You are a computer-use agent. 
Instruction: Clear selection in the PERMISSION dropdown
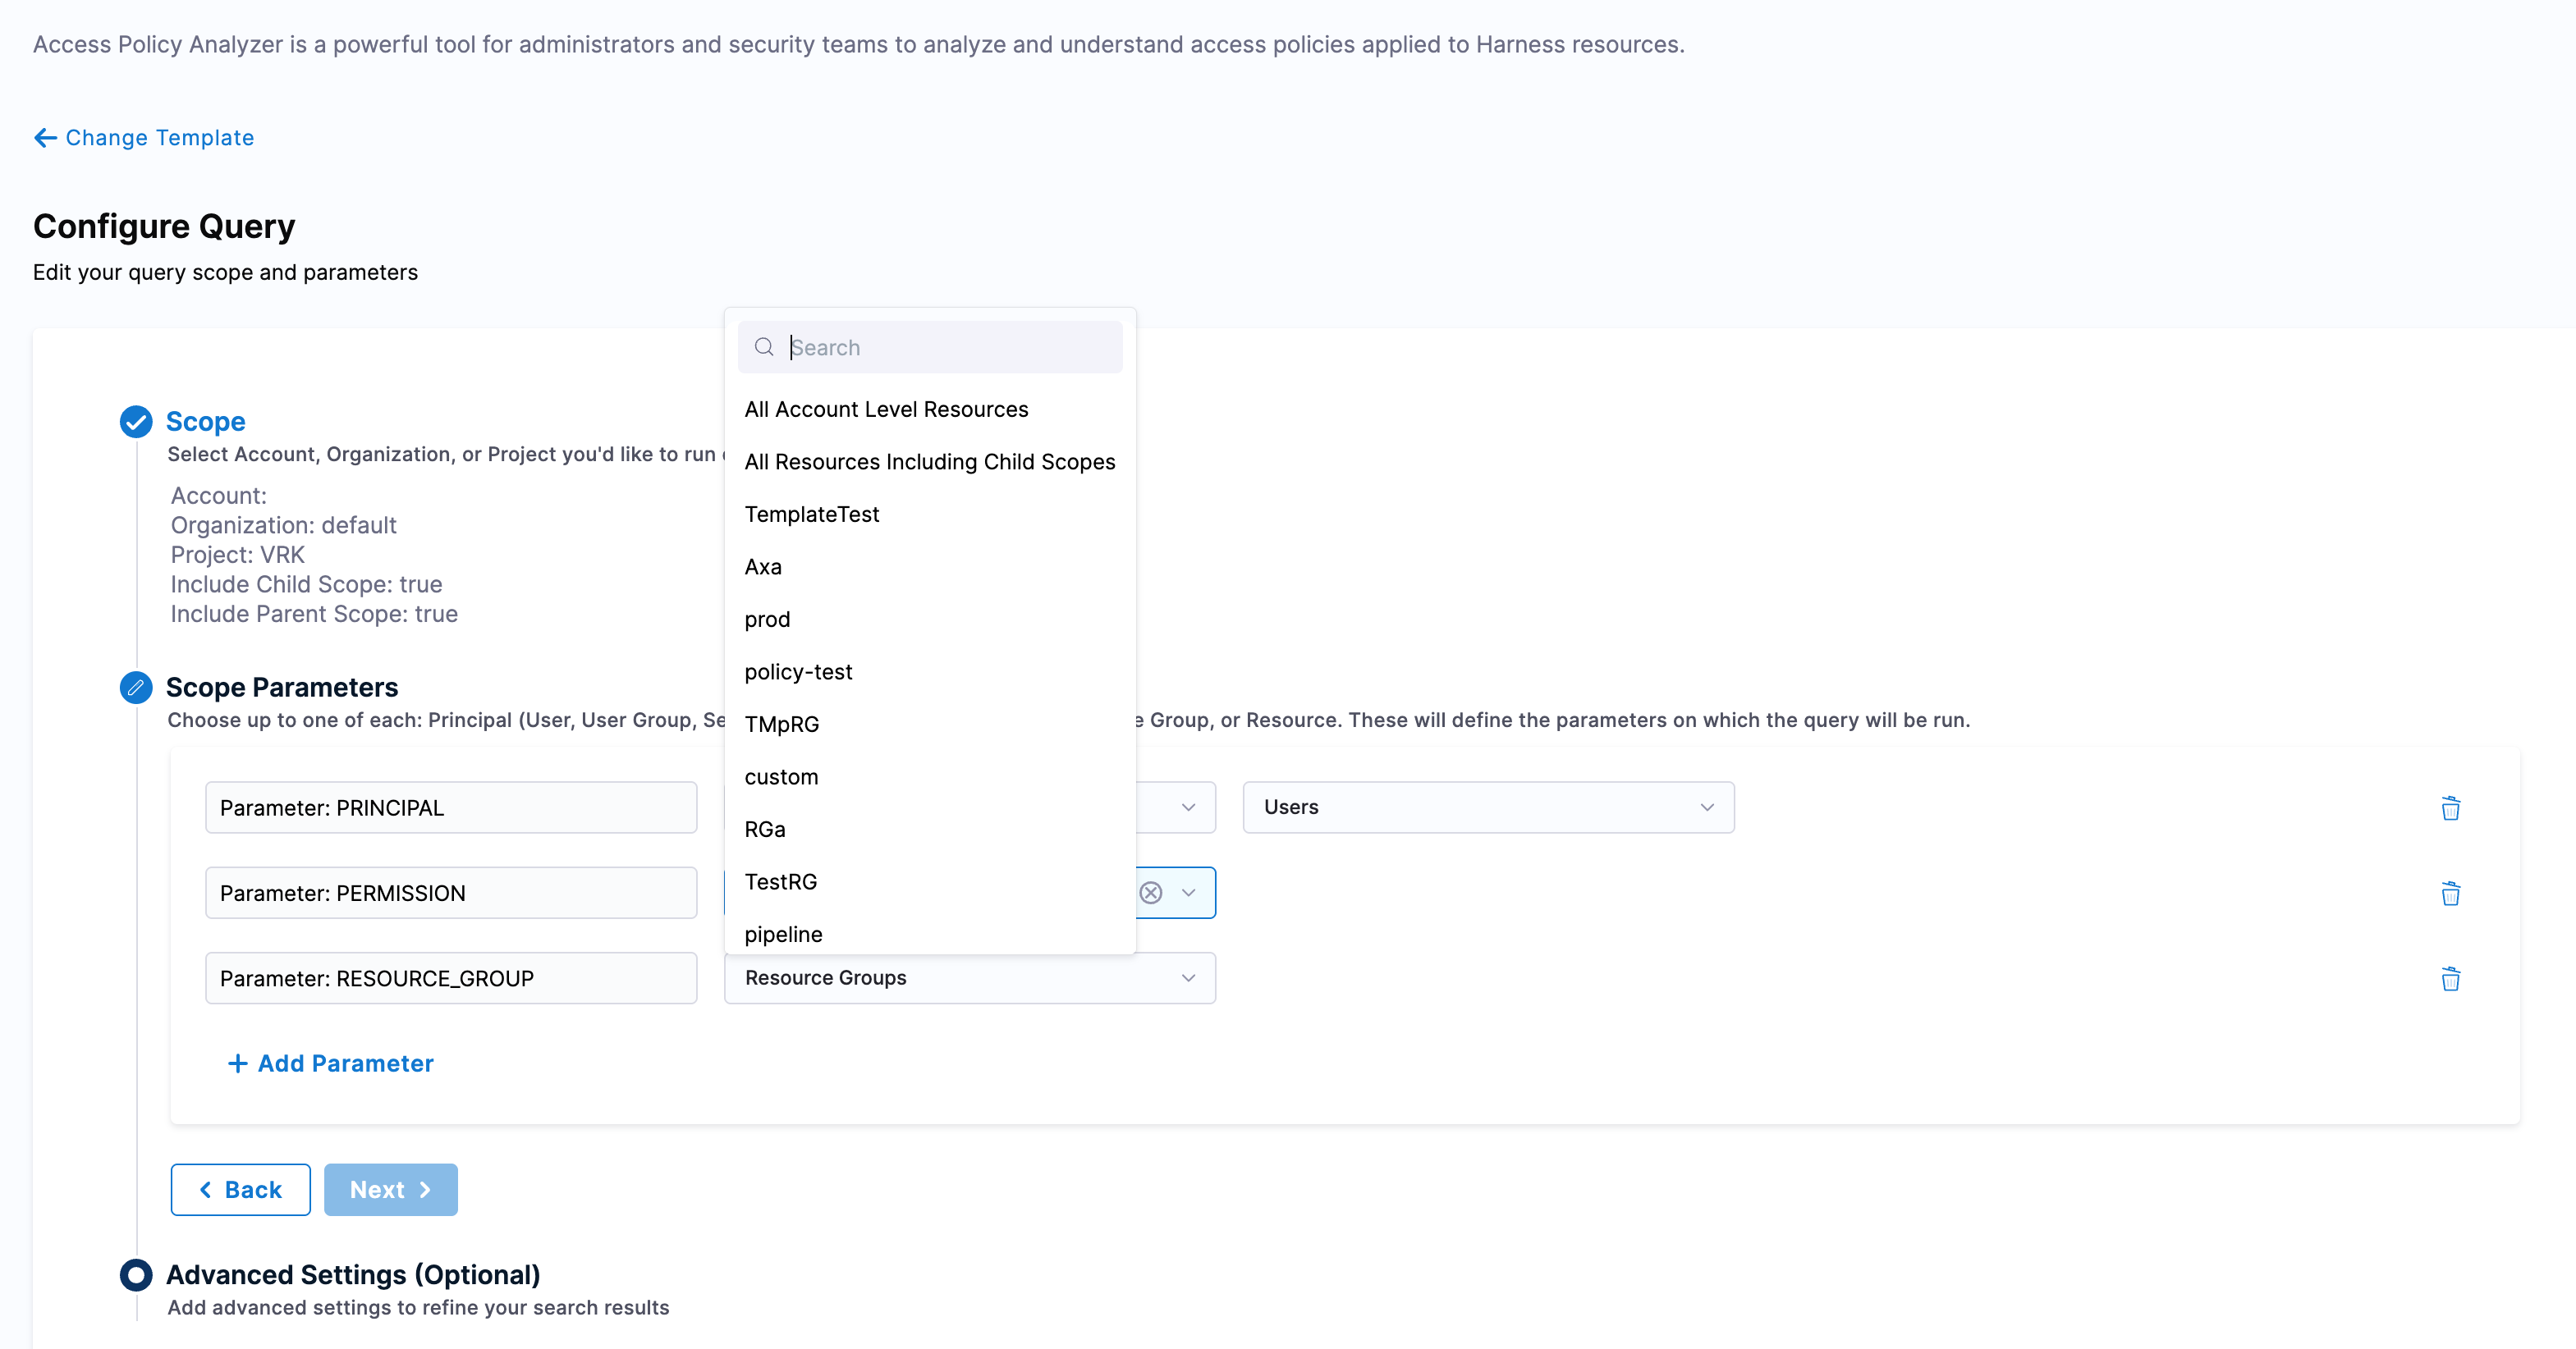(1151, 892)
